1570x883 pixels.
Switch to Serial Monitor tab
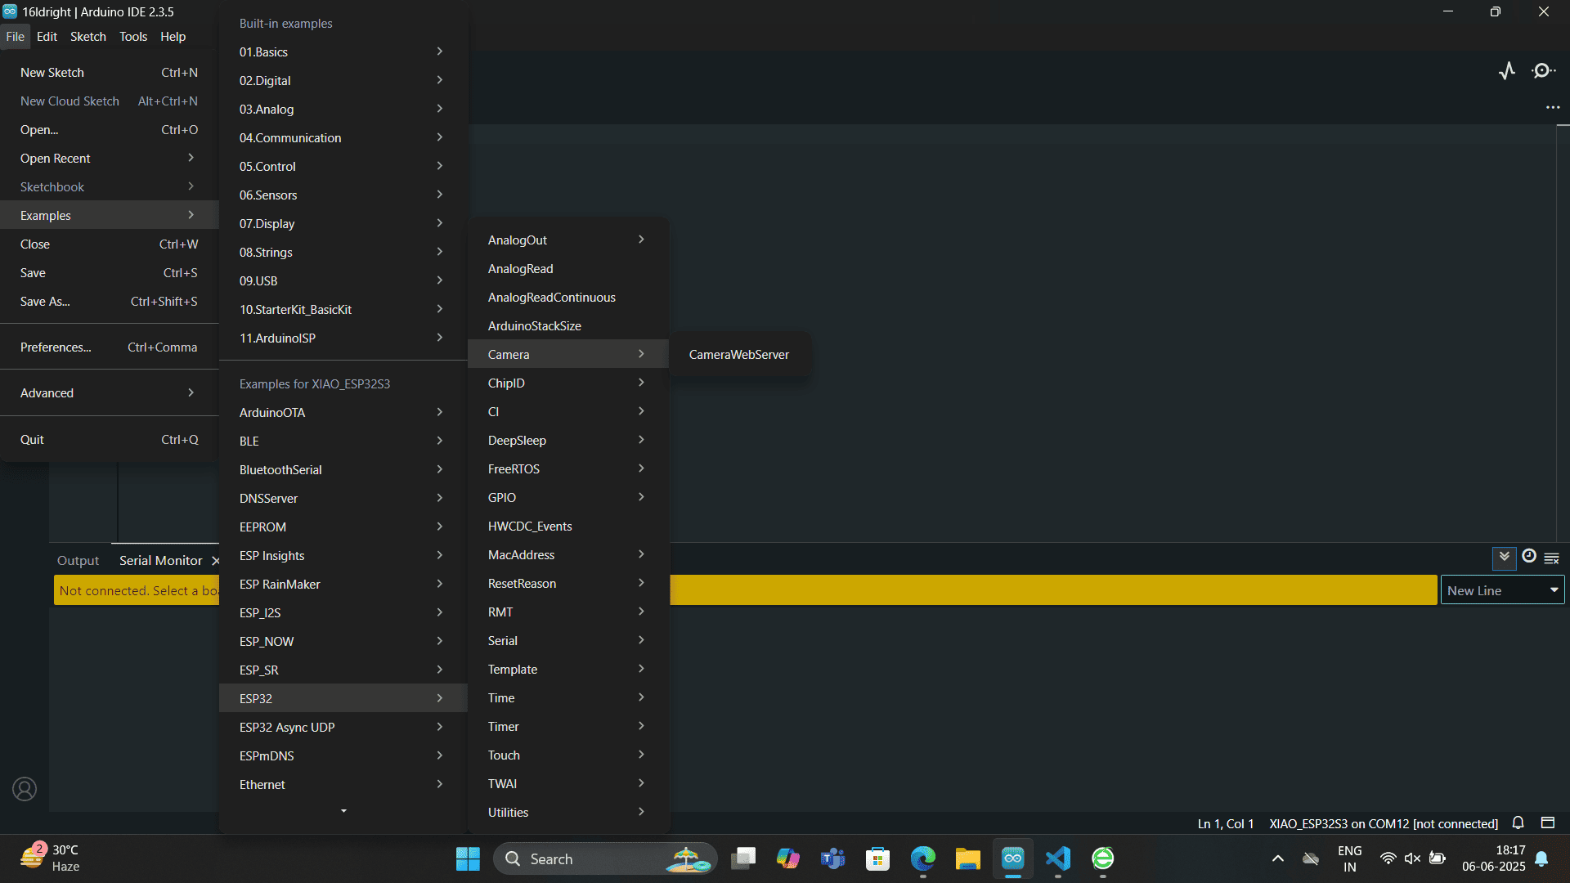160,561
